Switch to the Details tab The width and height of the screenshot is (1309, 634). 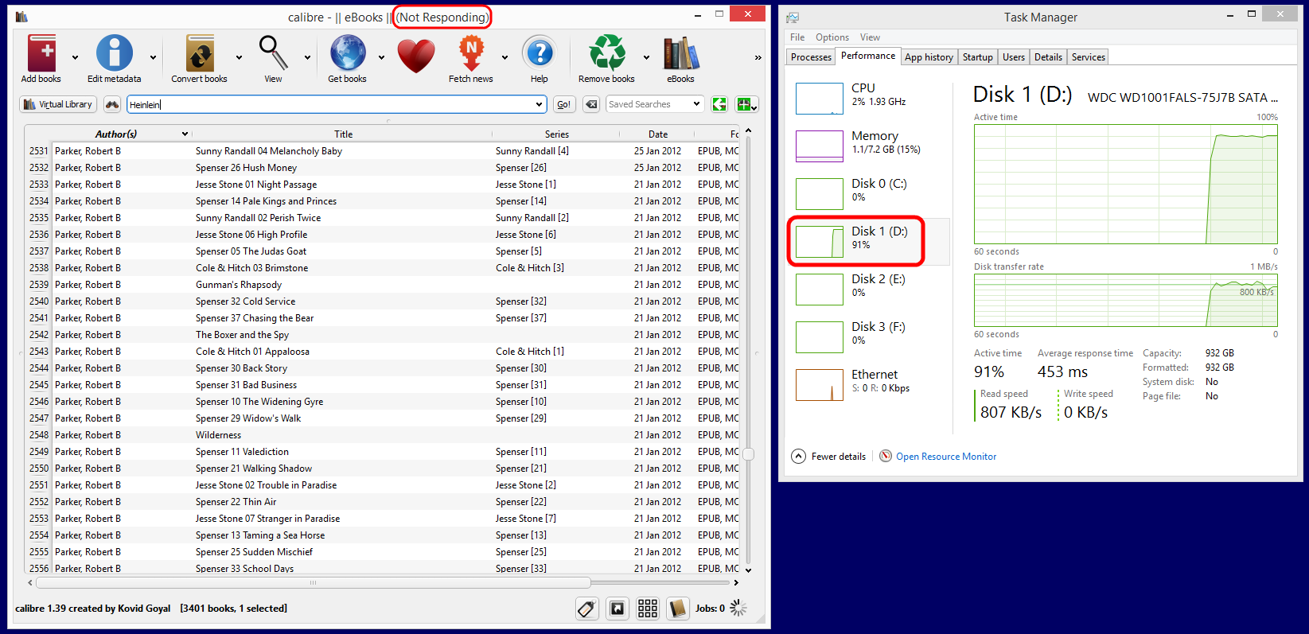point(1048,57)
